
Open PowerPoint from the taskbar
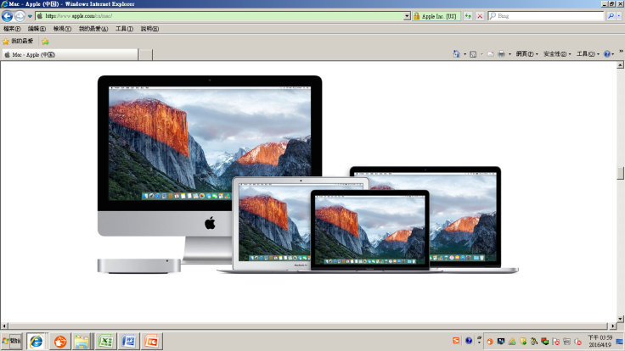point(152,341)
